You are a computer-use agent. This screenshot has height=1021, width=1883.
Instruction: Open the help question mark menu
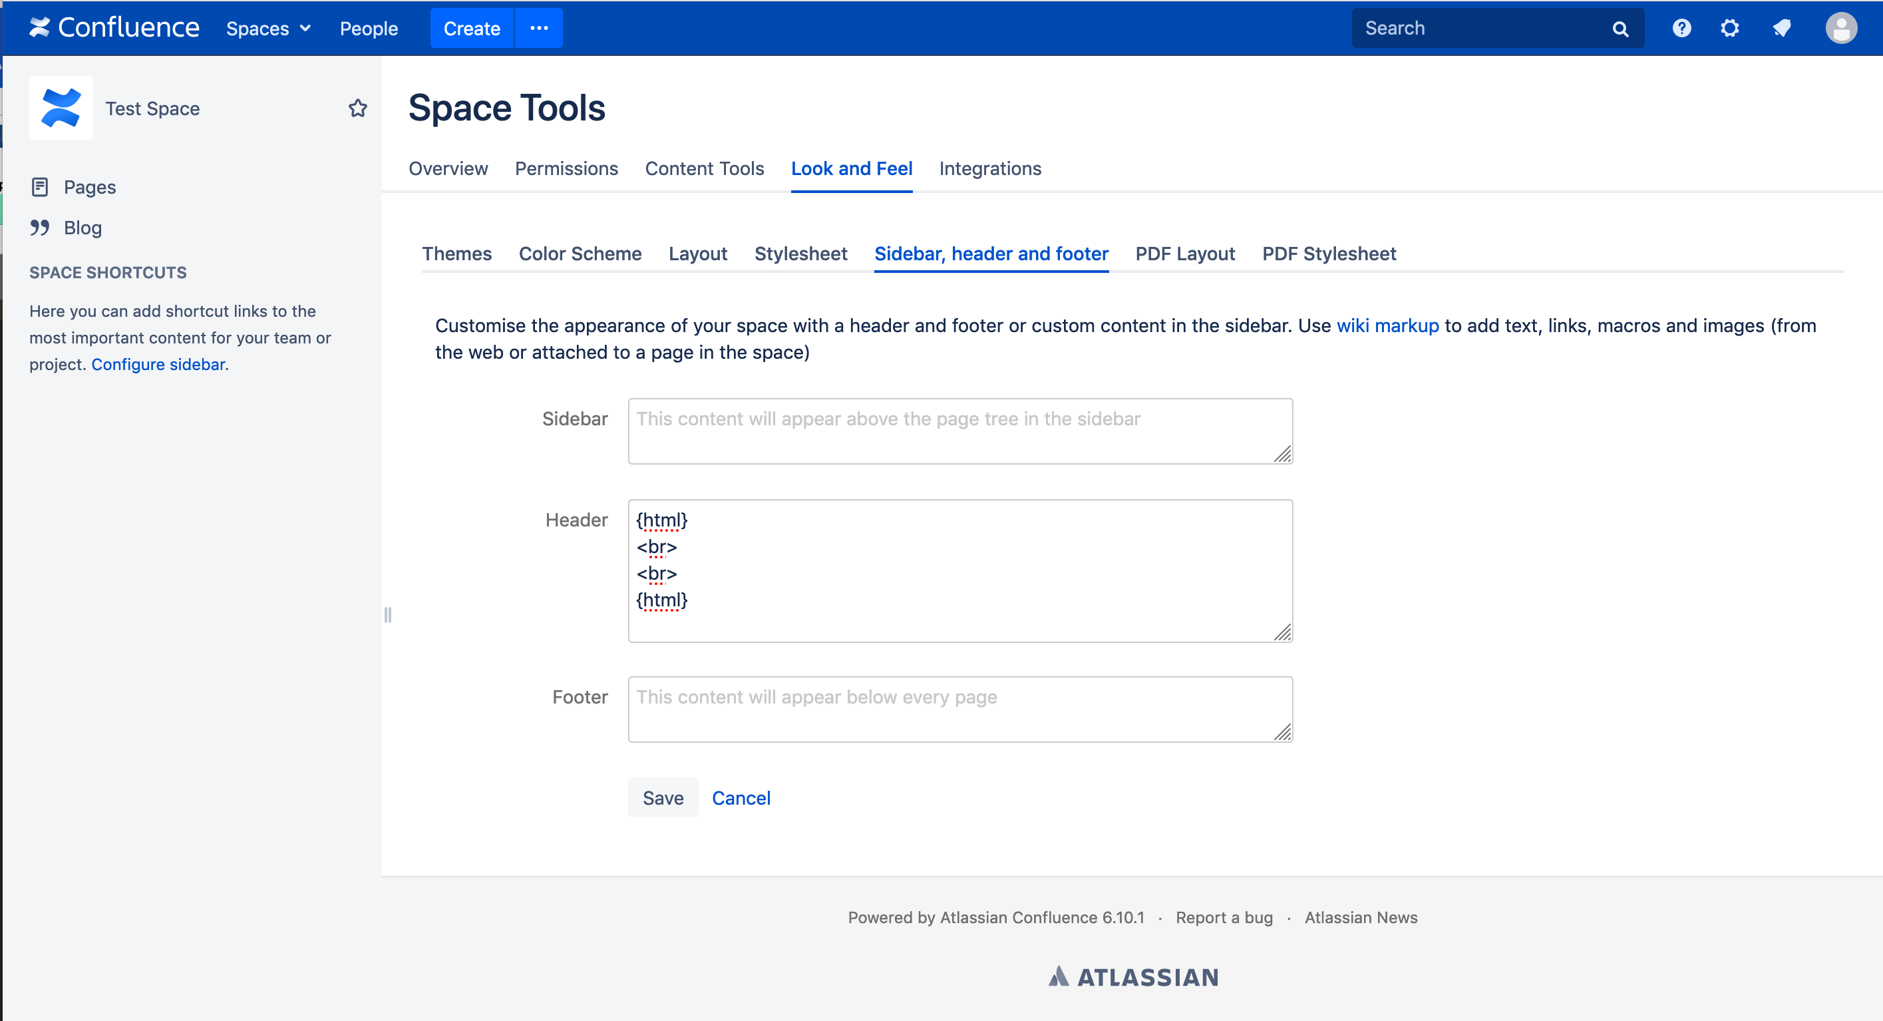[x=1681, y=28]
